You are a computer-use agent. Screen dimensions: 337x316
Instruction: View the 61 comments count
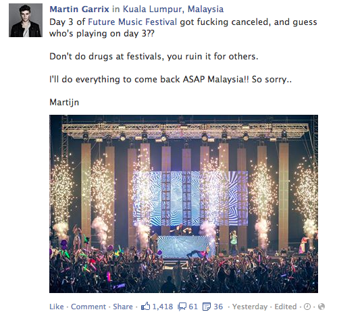(193, 307)
